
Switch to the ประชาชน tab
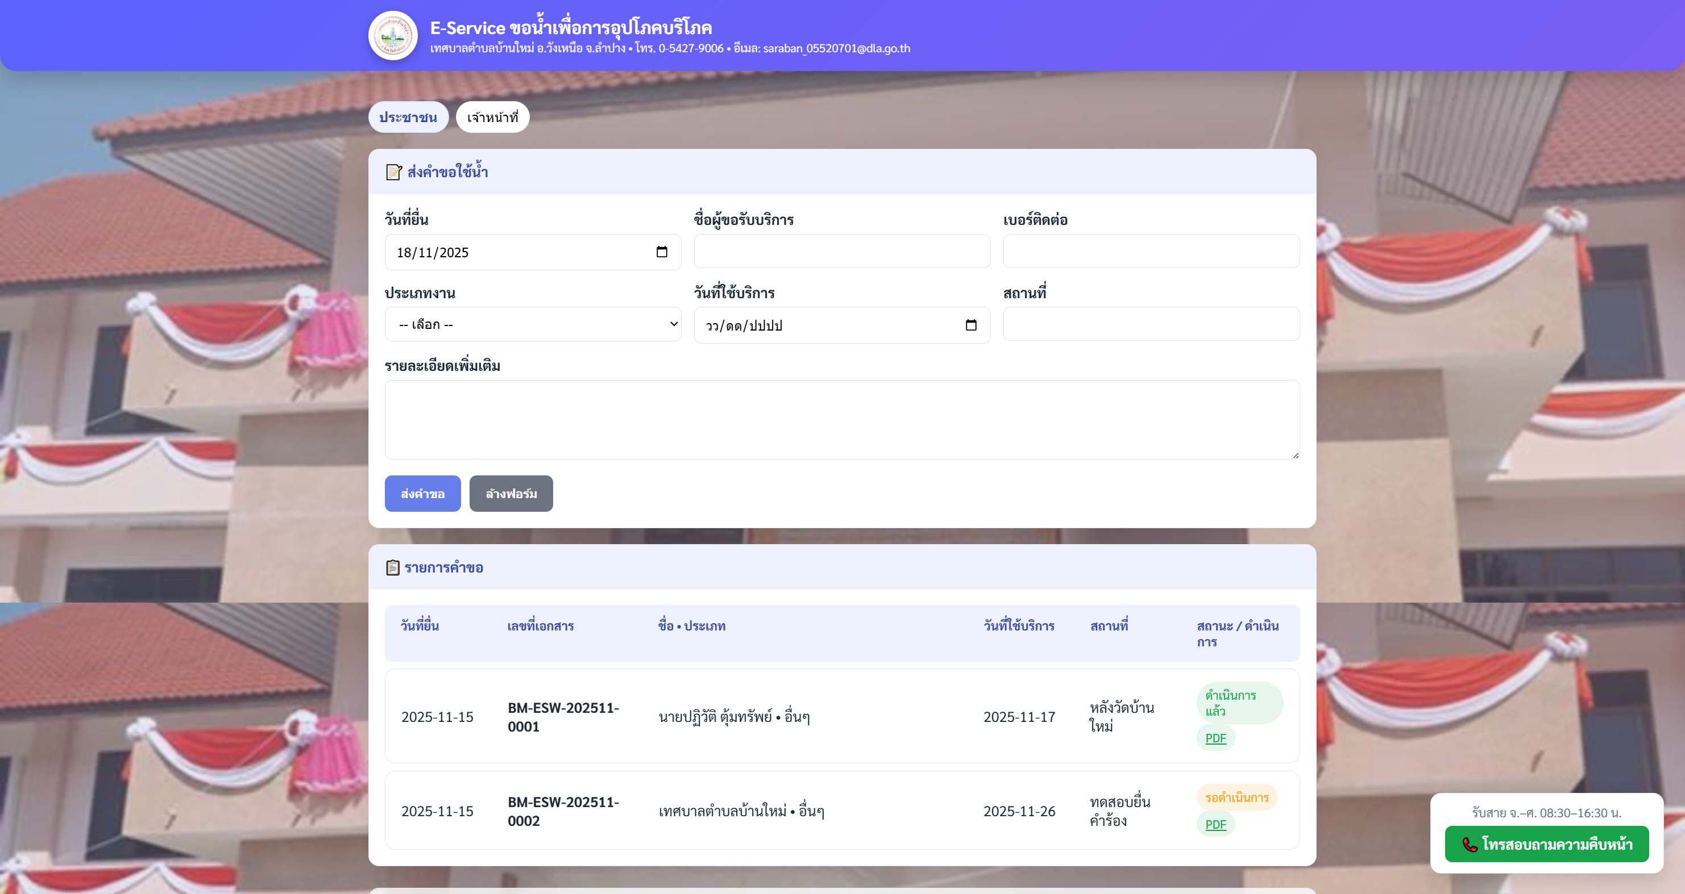(x=408, y=118)
